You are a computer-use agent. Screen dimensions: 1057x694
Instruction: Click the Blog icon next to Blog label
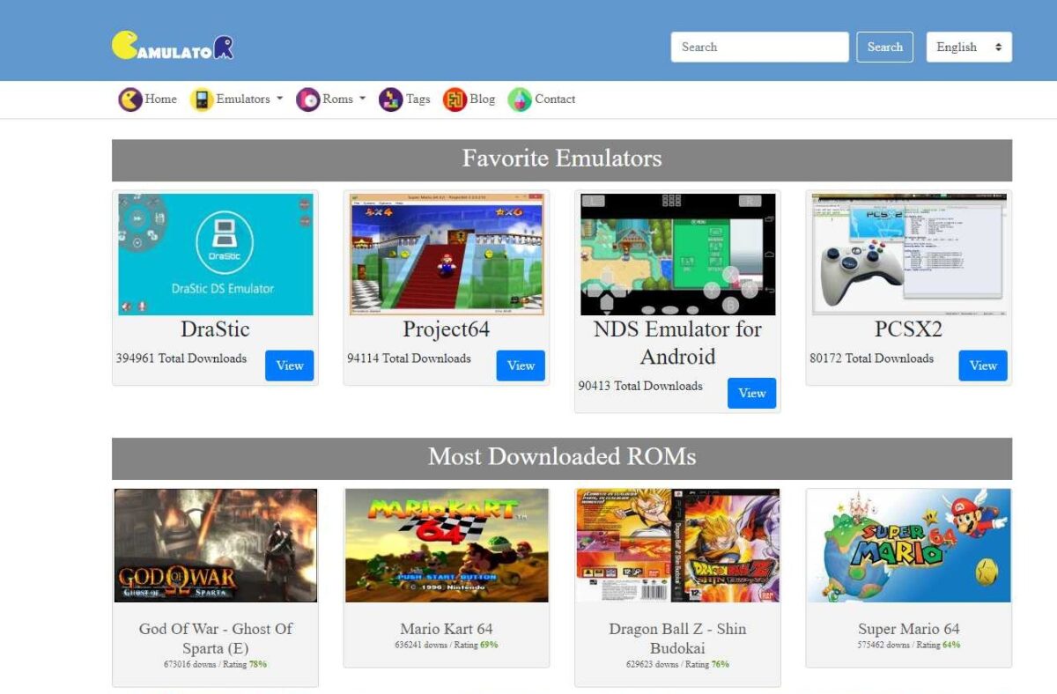(455, 100)
